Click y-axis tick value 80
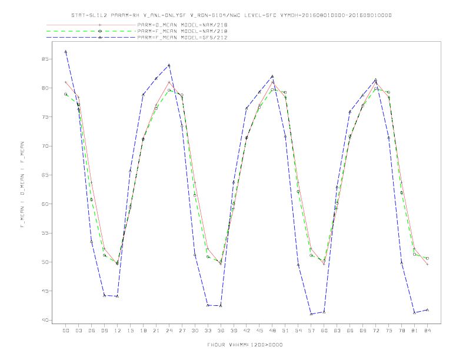This screenshot has width=466, height=360. 45,88
